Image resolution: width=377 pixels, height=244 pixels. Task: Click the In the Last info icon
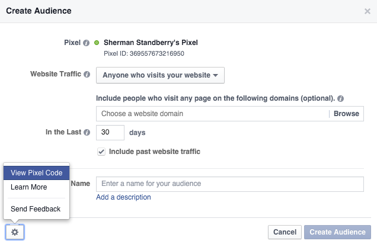tap(87, 133)
